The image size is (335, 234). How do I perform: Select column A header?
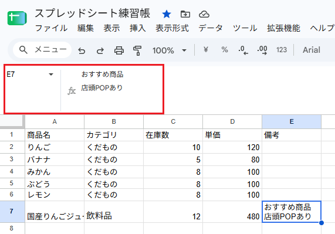pyautogui.click(x=55, y=121)
